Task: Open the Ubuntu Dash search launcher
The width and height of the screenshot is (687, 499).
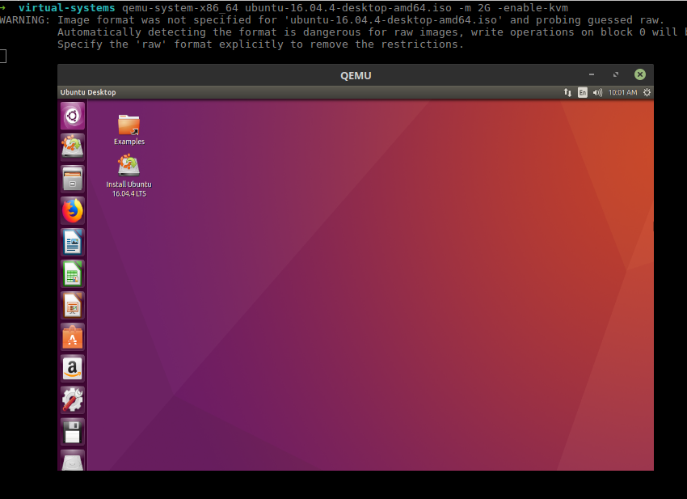Action: pos(72,116)
